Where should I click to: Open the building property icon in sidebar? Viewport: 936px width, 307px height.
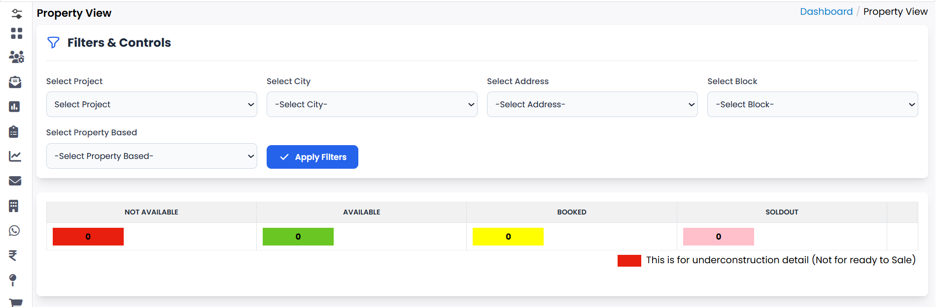coord(14,206)
